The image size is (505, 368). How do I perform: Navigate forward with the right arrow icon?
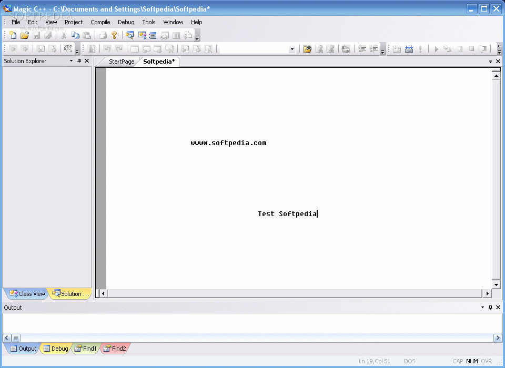click(25, 49)
